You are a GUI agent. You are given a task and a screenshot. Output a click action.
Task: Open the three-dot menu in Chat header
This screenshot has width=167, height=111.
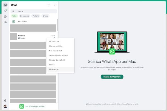tap(55, 5)
